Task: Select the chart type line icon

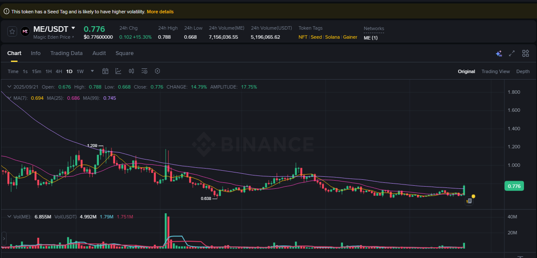Action: tap(119, 71)
